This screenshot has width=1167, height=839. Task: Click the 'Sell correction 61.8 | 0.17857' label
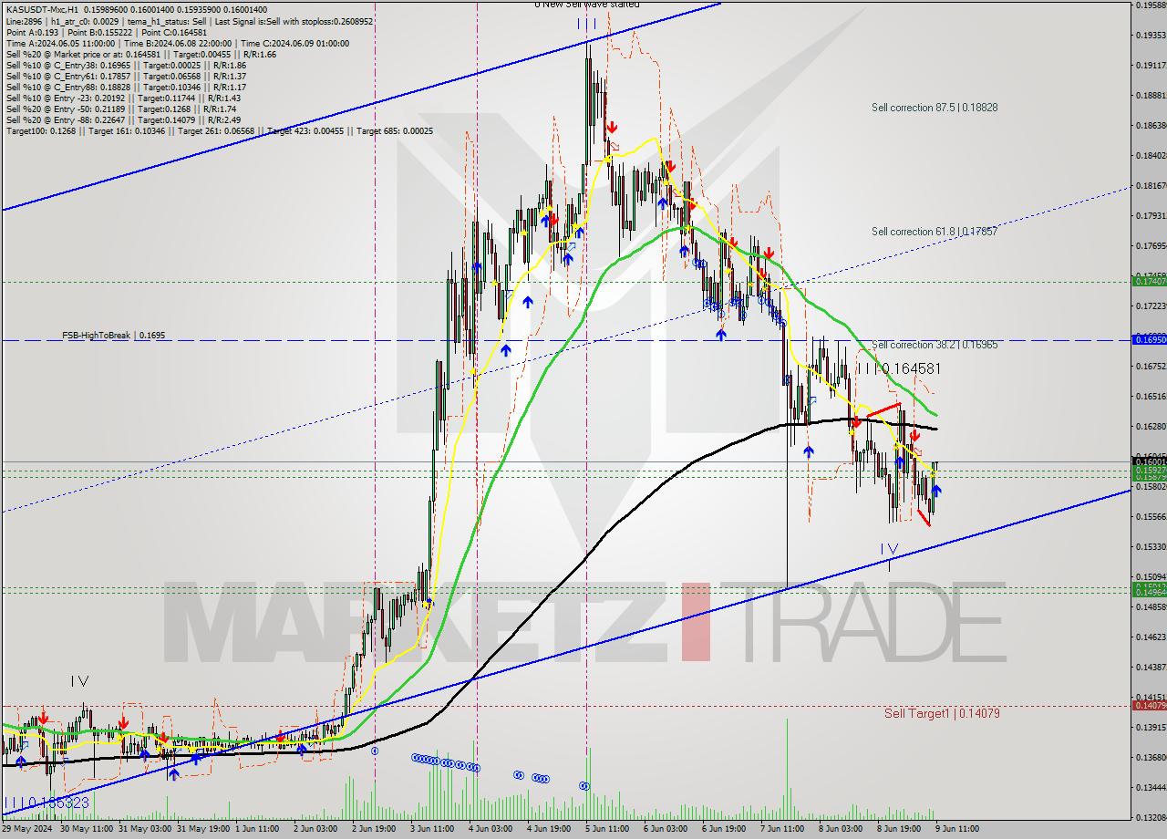point(935,232)
